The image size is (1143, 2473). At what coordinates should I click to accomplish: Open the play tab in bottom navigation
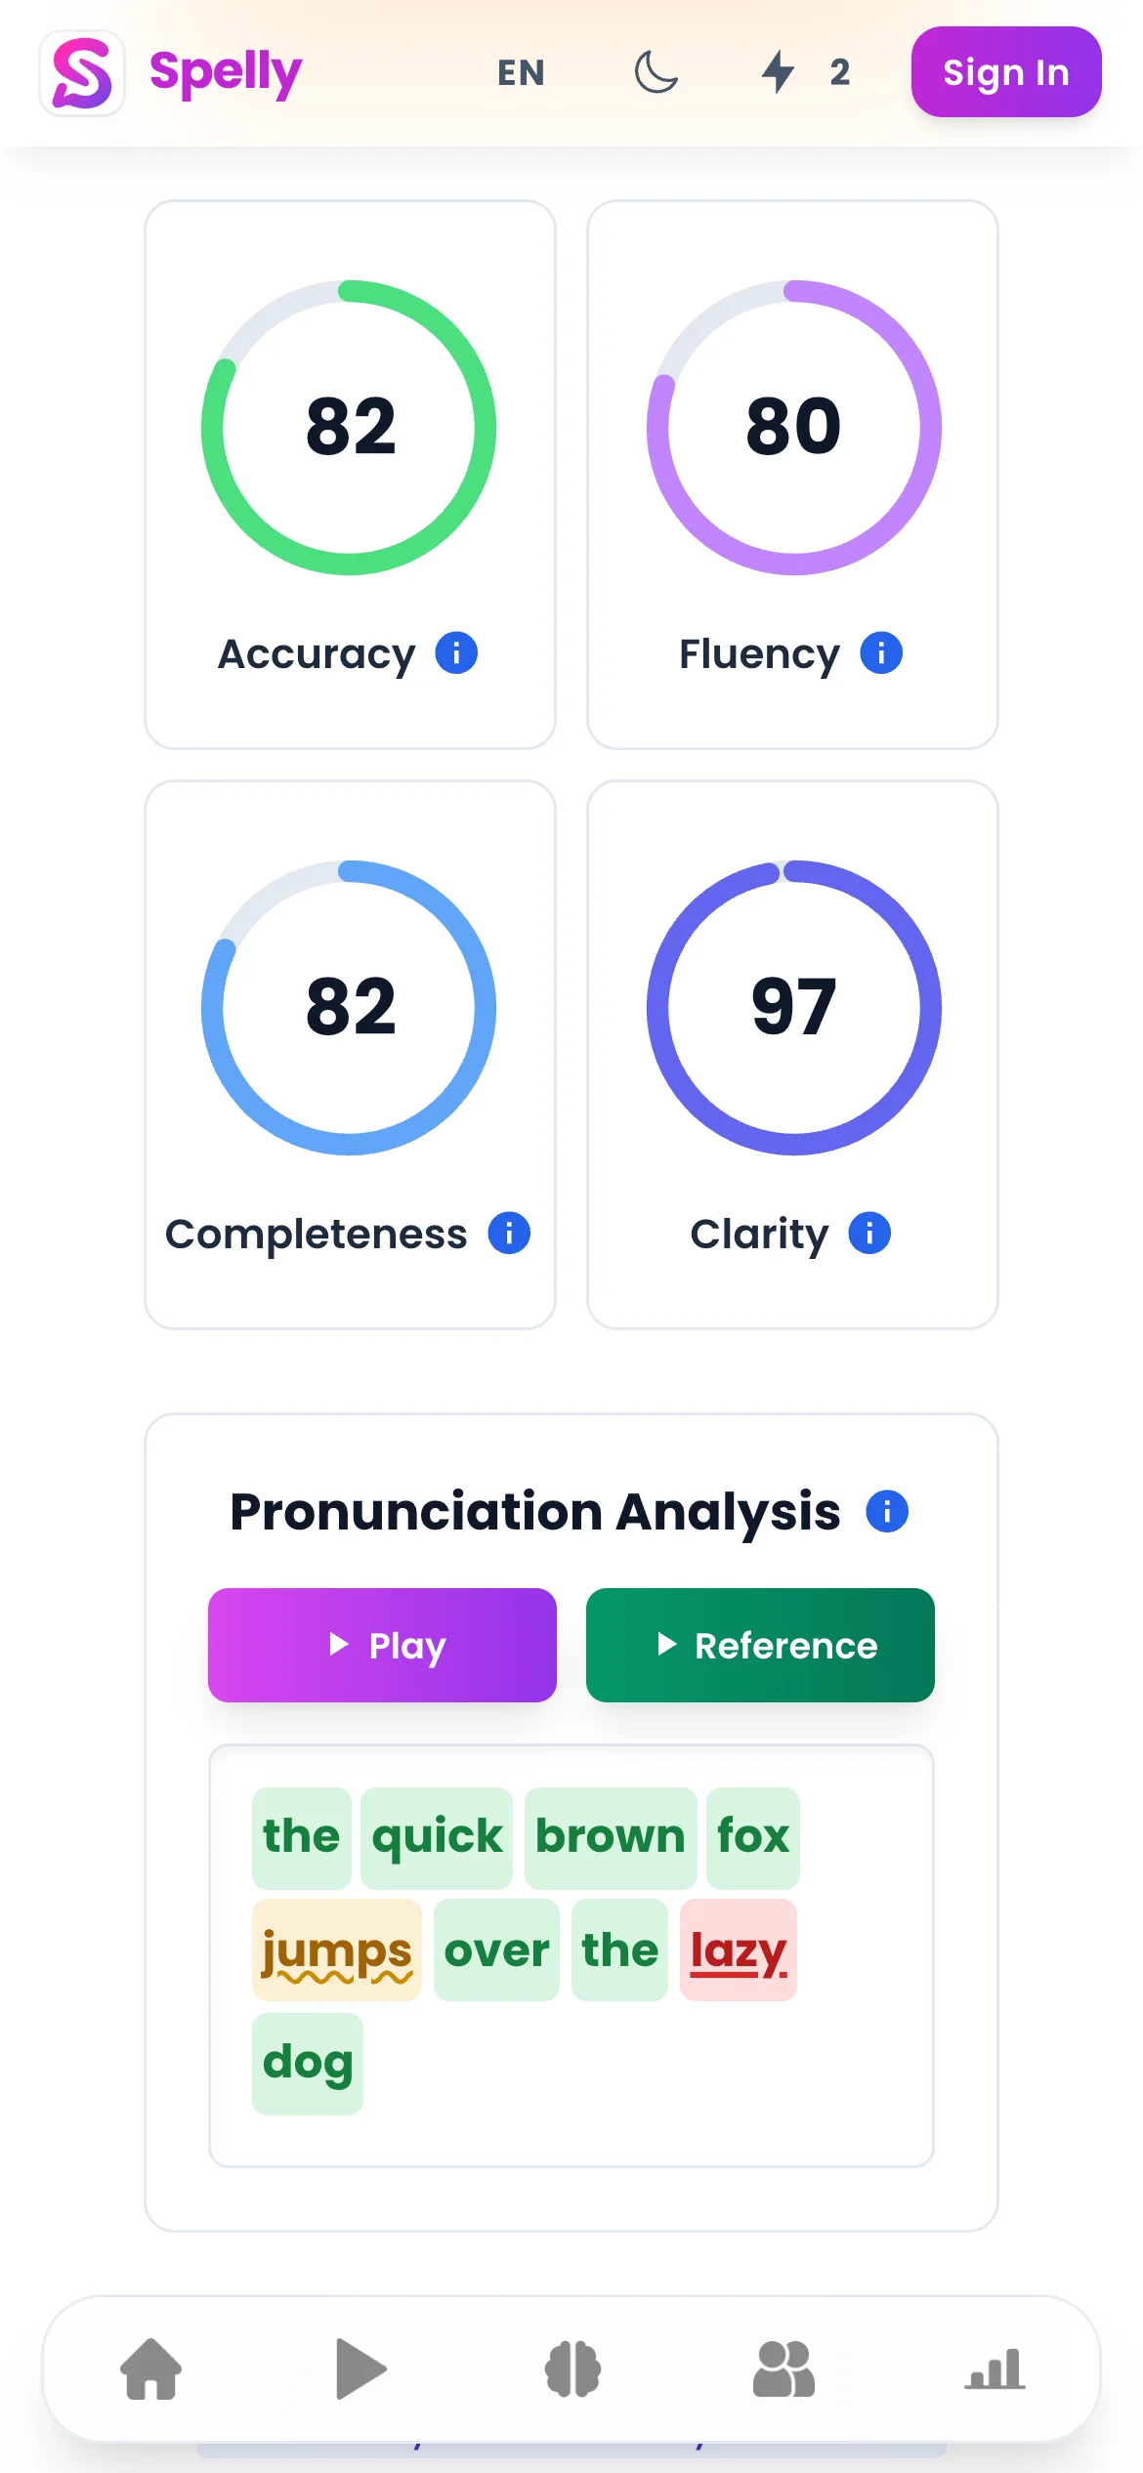361,2368
